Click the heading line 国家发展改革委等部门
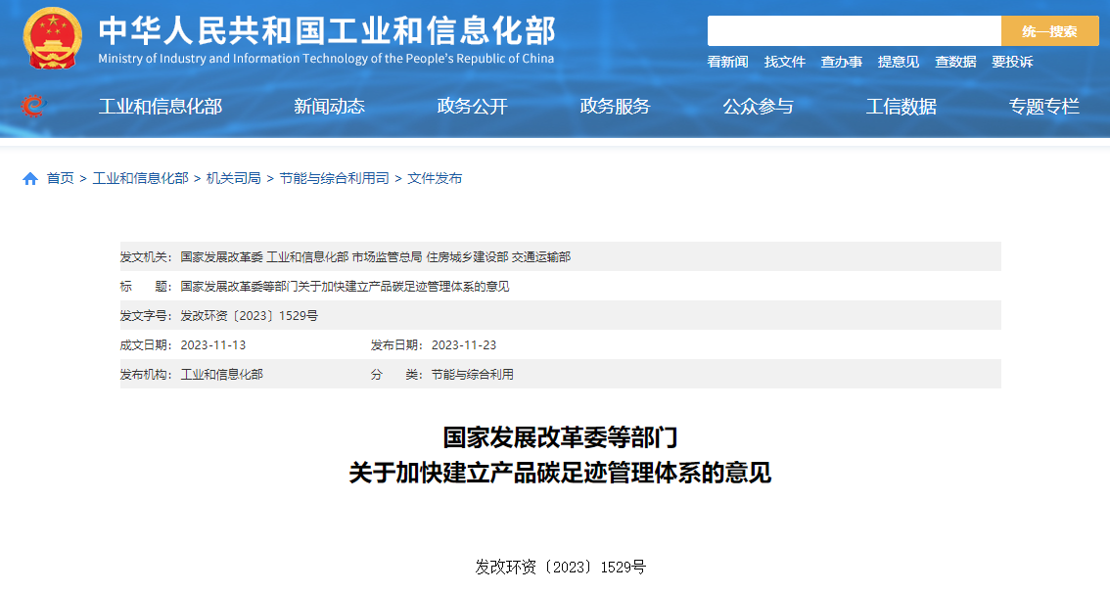This screenshot has width=1110, height=592. tap(560, 437)
